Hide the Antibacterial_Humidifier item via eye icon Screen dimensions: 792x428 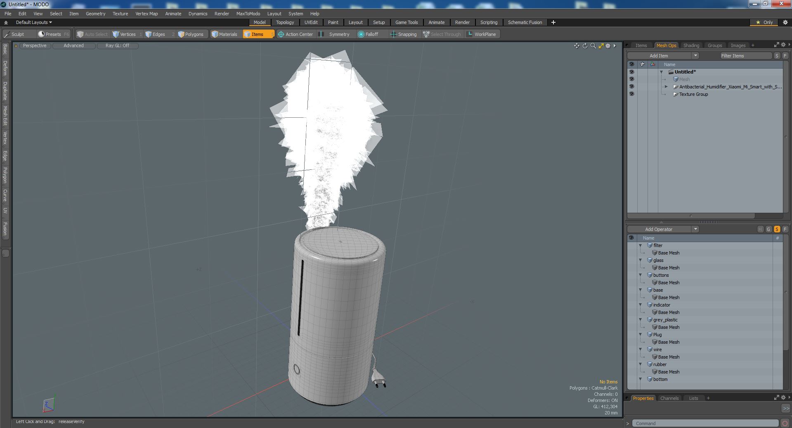[x=631, y=87]
